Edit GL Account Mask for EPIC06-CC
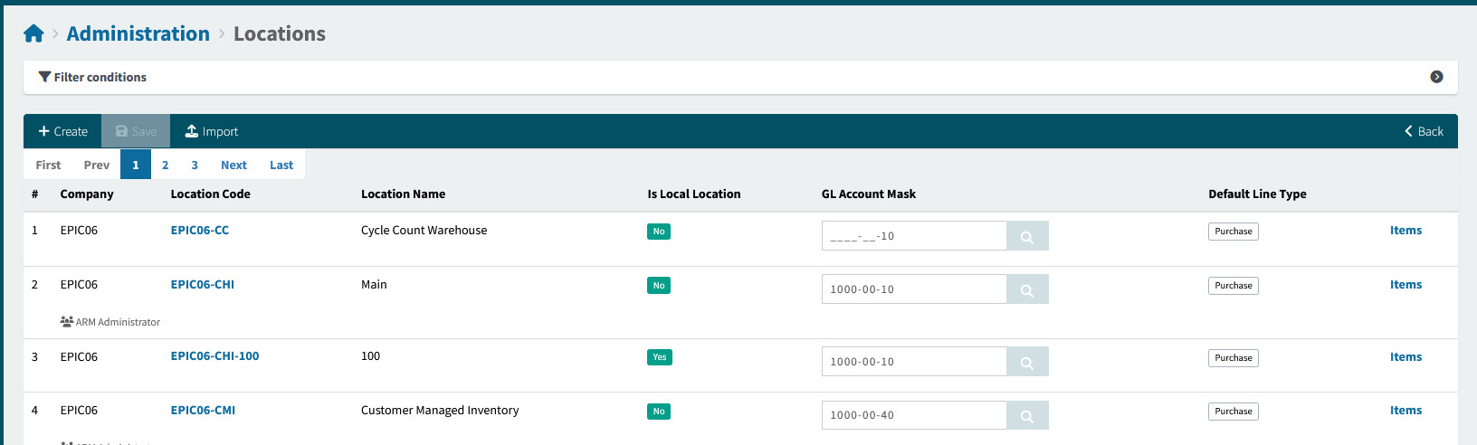 coord(914,236)
